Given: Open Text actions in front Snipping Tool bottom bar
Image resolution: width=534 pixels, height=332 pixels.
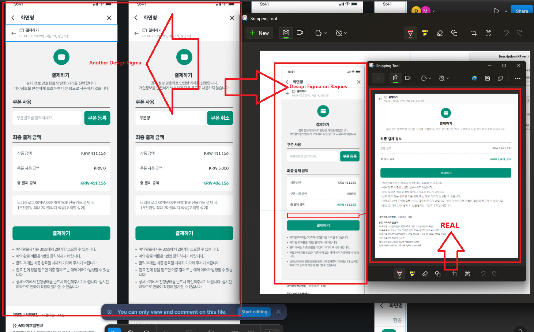Looking at the screenshot, I should click(x=467, y=274).
